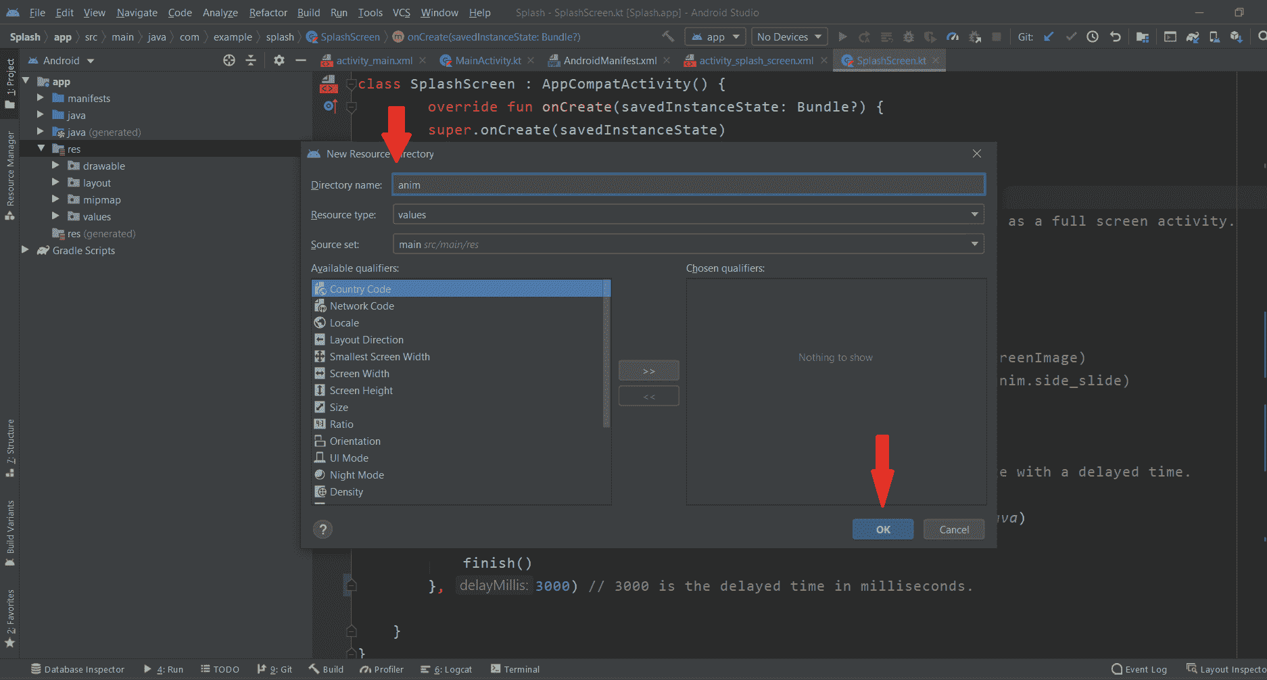This screenshot has width=1267, height=680.
Task: Click the collapse all icon in project panel
Action: coord(251,60)
